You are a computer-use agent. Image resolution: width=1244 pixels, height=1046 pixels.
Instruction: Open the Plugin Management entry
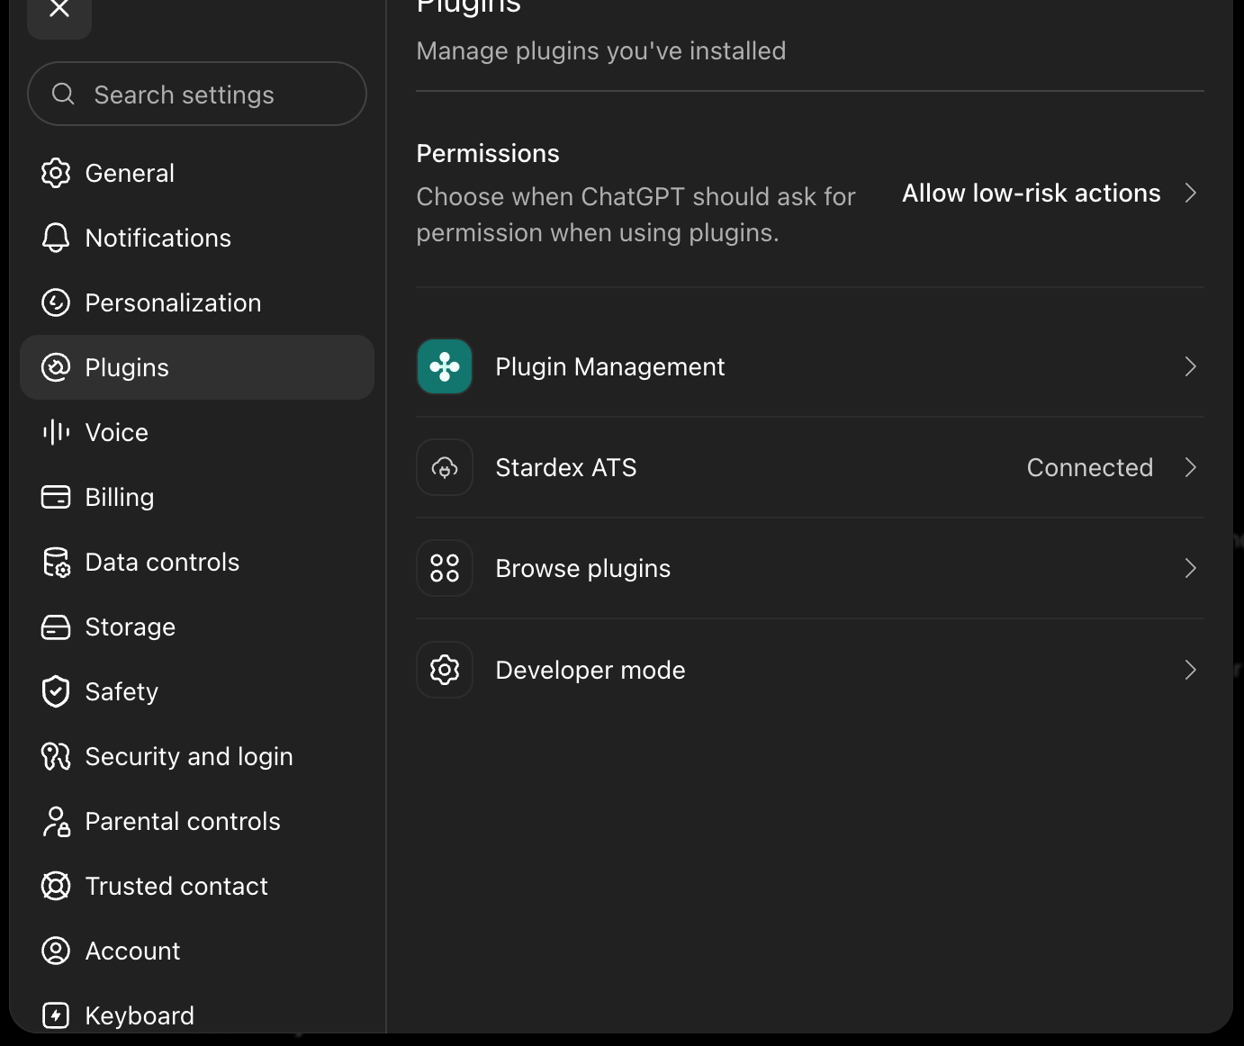pyautogui.click(x=810, y=366)
